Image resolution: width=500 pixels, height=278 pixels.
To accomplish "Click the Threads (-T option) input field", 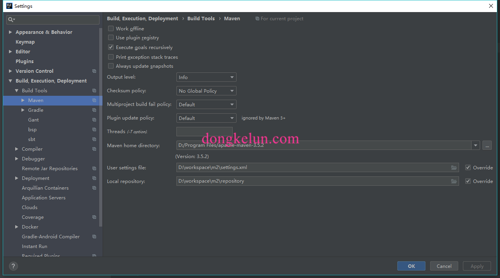I will pyautogui.click(x=205, y=132).
